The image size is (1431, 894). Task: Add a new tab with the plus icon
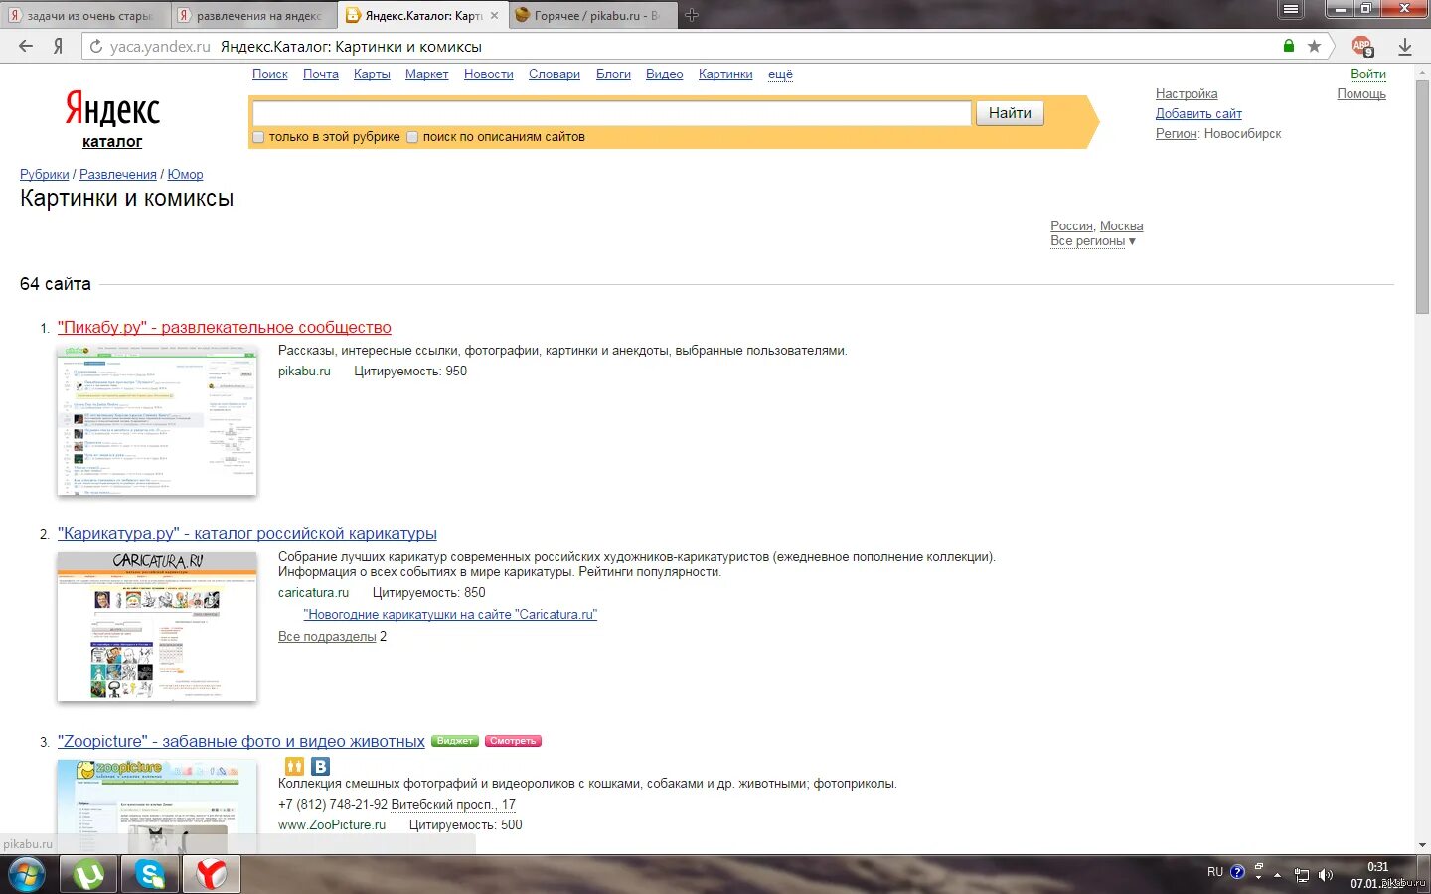(692, 15)
